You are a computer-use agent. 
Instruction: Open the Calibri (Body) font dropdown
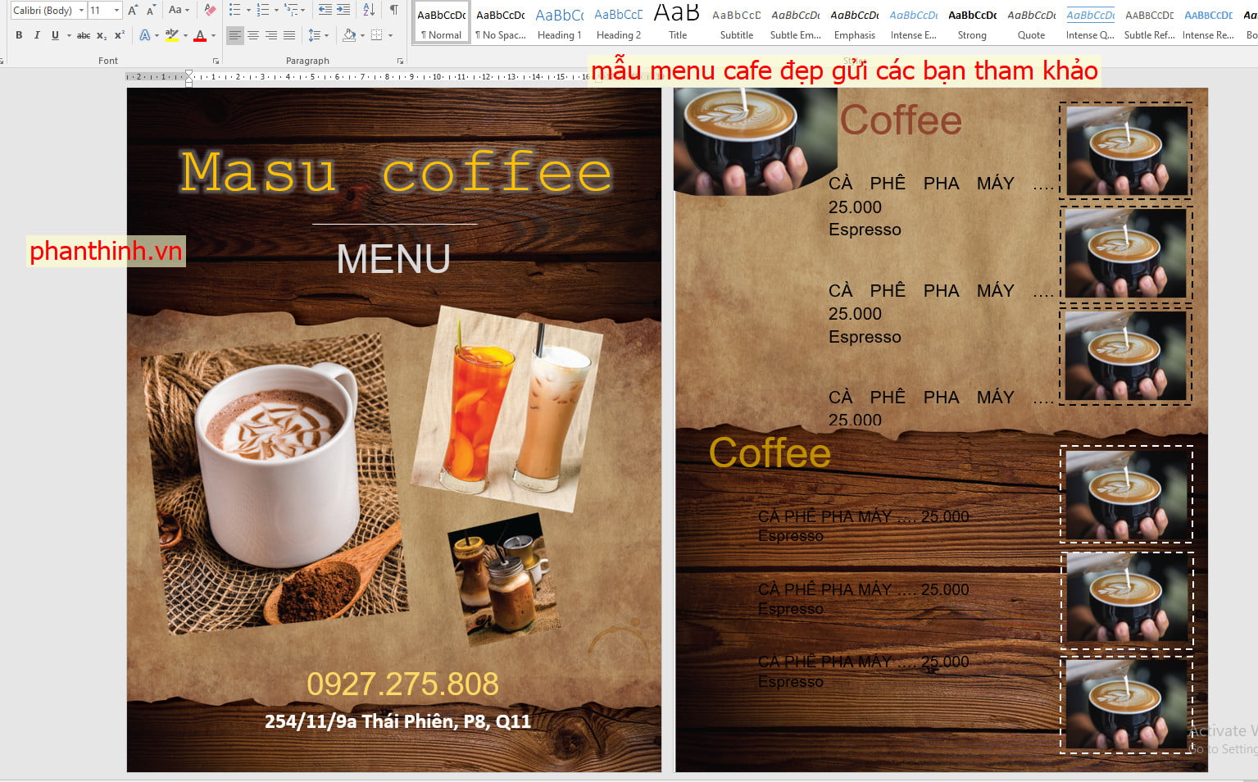(x=81, y=11)
